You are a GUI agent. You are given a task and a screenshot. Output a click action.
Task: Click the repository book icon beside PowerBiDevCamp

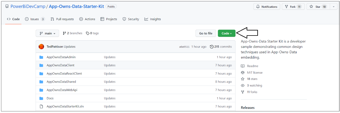click(7, 6)
